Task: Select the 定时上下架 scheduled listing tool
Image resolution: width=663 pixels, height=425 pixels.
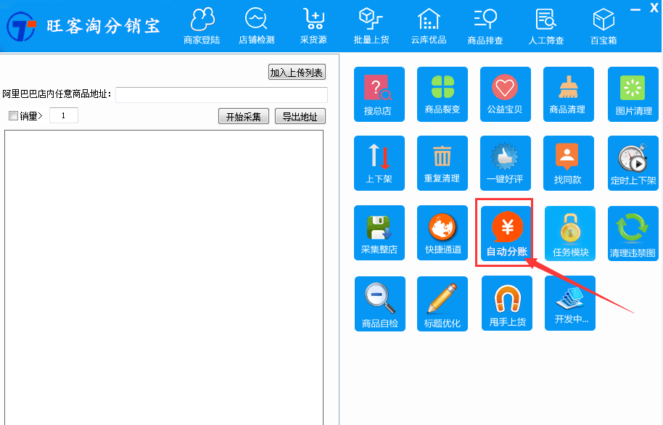Action: [631, 162]
